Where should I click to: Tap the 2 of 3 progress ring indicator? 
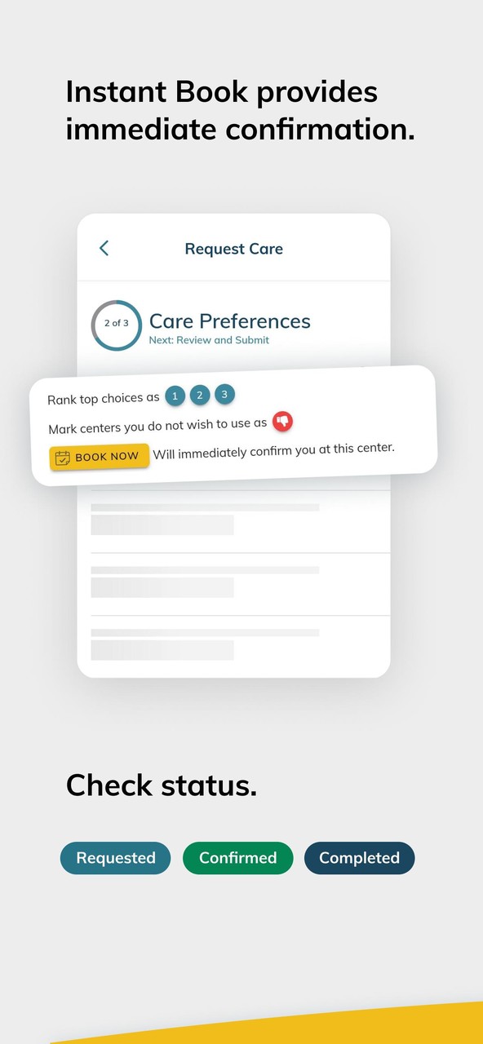116,324
